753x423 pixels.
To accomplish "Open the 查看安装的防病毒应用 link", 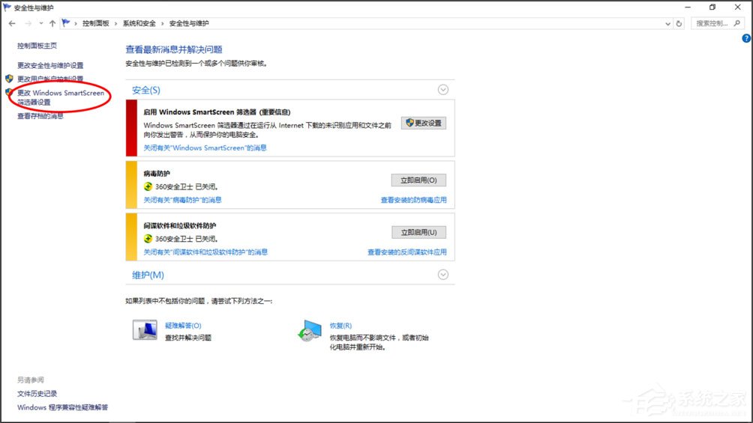I will [x=413, y=200].
